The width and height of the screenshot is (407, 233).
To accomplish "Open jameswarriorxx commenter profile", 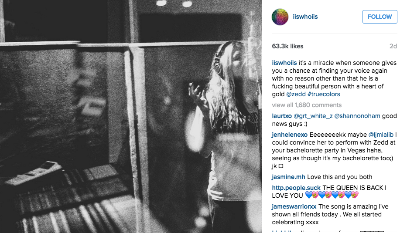I will 294,206.
